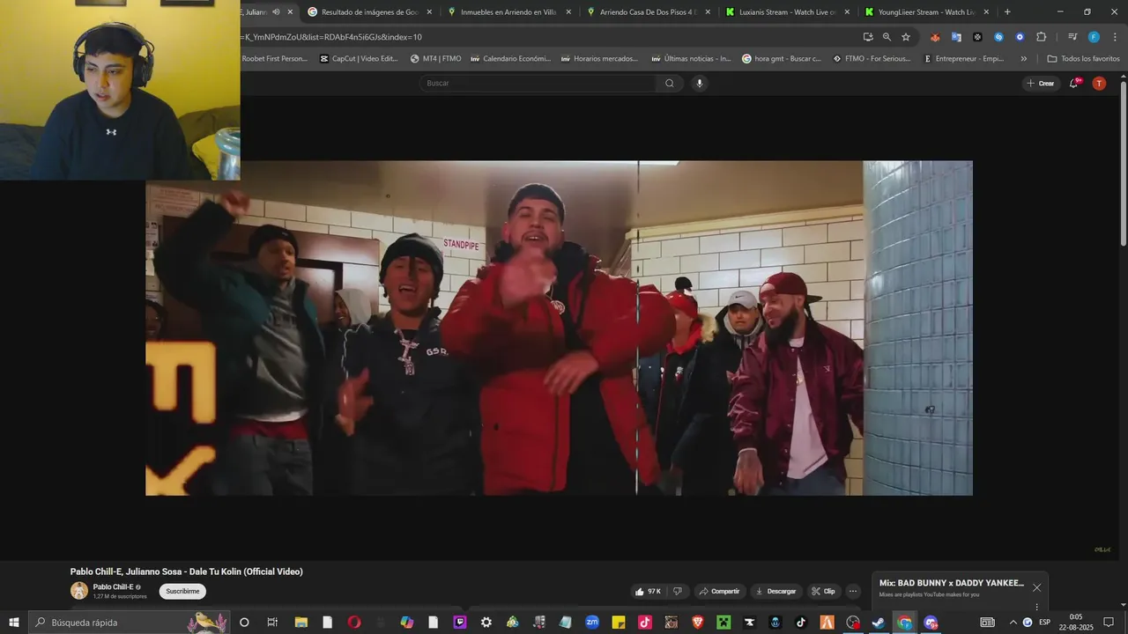
Task: Open the Google Translate extension
Action: click(x=956, y=37)
